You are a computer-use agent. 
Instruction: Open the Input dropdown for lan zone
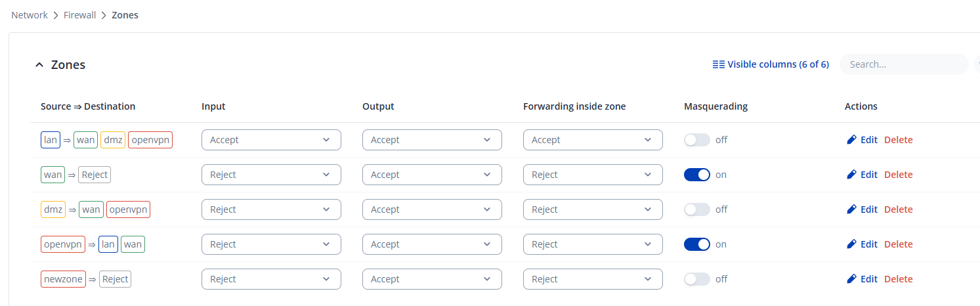[271, 140]
